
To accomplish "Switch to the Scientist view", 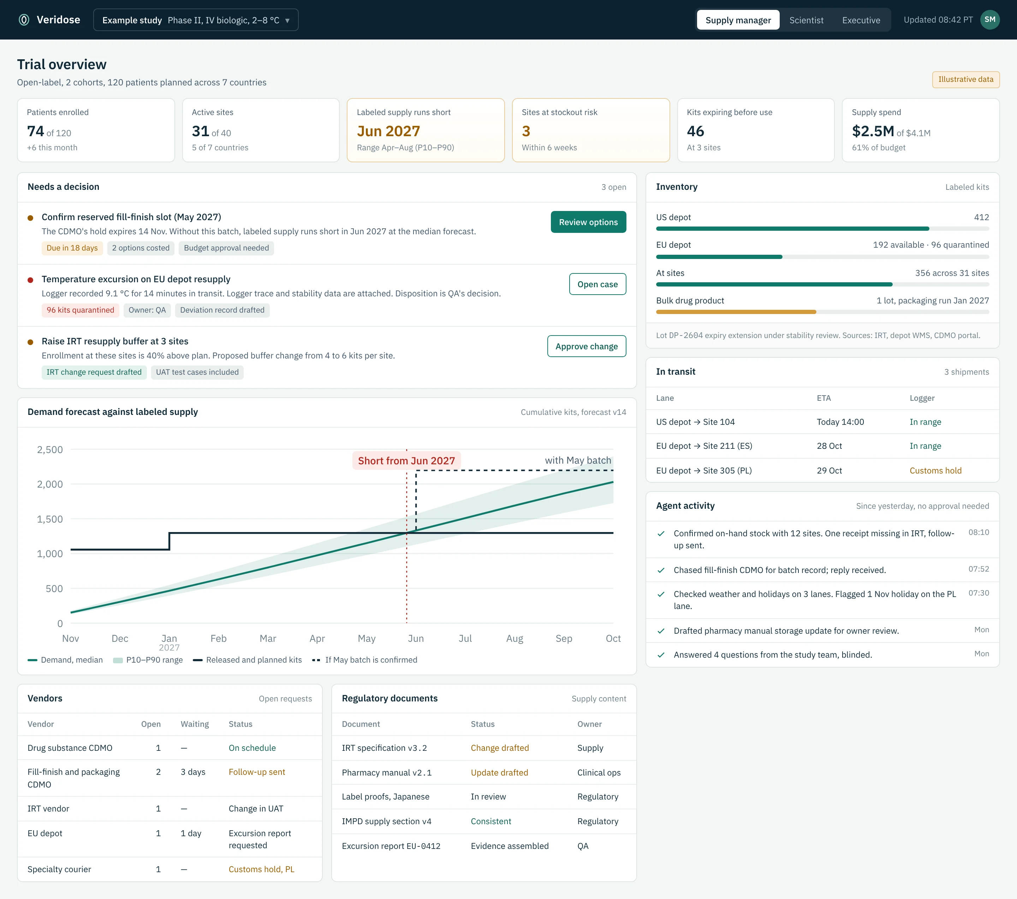I will coord(806,20).
